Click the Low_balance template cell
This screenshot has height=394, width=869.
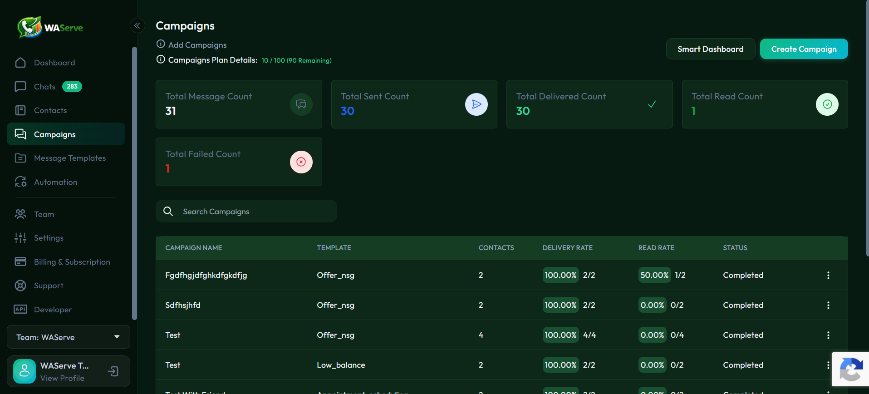point(341,365)
